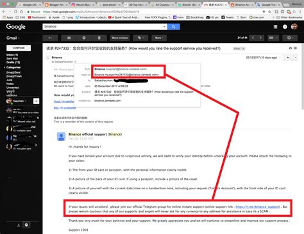This screenshot has width=304, height=234.
Task: Open the Inbox (1) folder
Action: 12,55
